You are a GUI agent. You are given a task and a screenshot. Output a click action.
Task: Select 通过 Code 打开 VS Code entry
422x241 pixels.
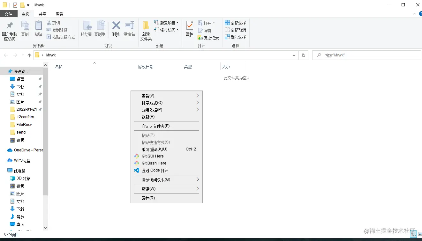pos(167,170)
